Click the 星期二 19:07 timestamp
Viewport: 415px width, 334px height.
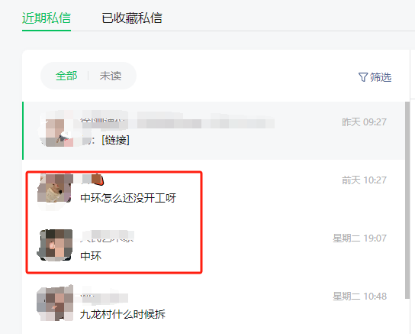click(x=359, y=238)
